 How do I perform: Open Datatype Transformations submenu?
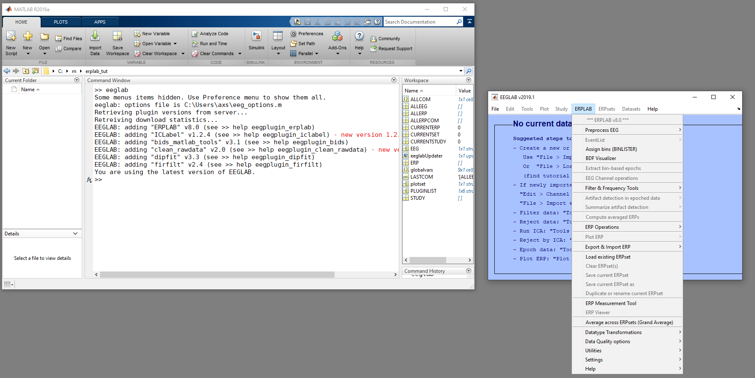tap(628, 332)
